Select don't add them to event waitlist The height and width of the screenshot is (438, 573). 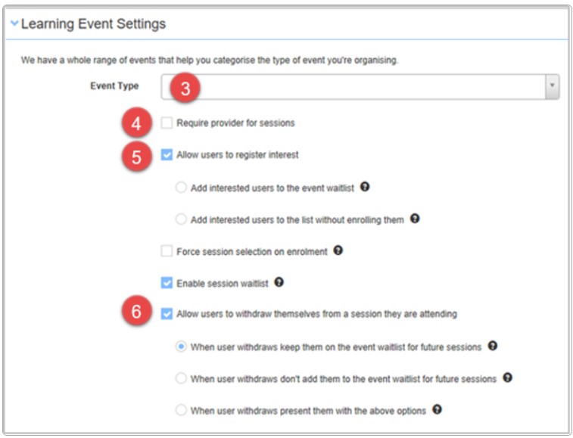(181, 378)
